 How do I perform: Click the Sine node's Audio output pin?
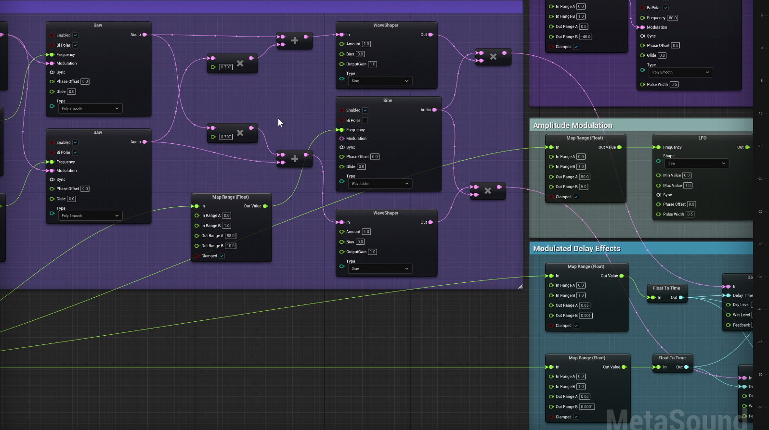[434, 110]
